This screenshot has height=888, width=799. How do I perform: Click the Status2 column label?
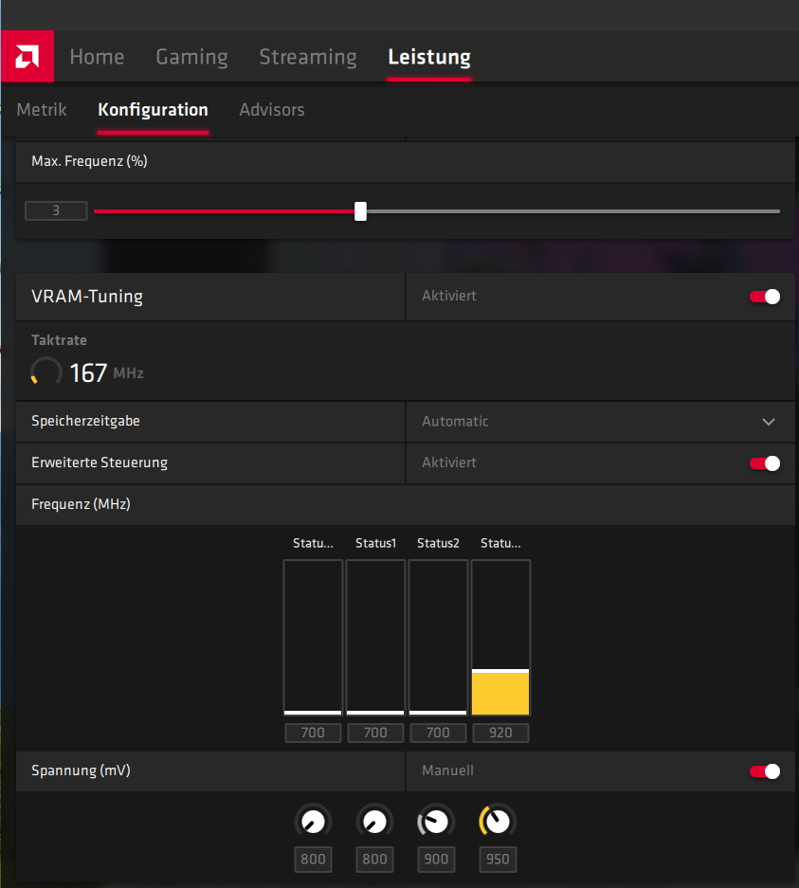click(438, 543)
